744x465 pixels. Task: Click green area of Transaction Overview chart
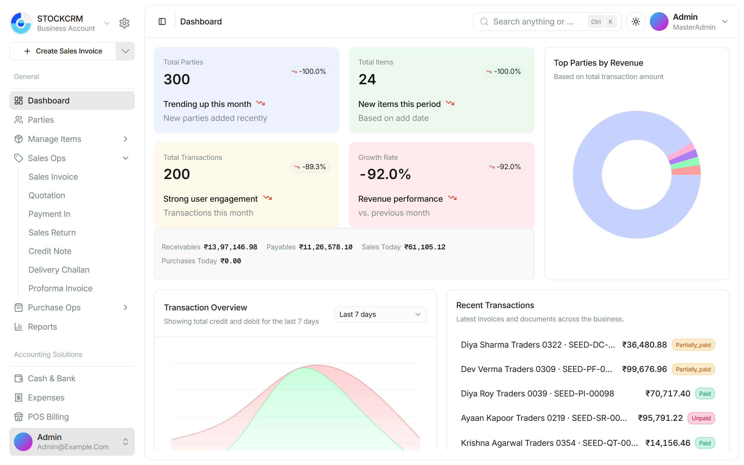point(310,412)
